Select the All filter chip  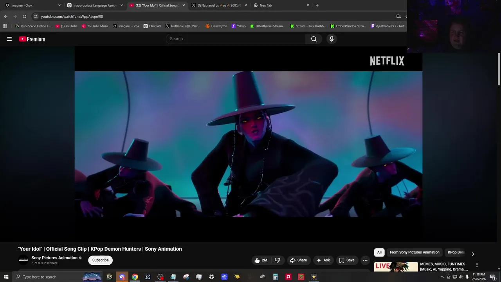click(379, 252)
